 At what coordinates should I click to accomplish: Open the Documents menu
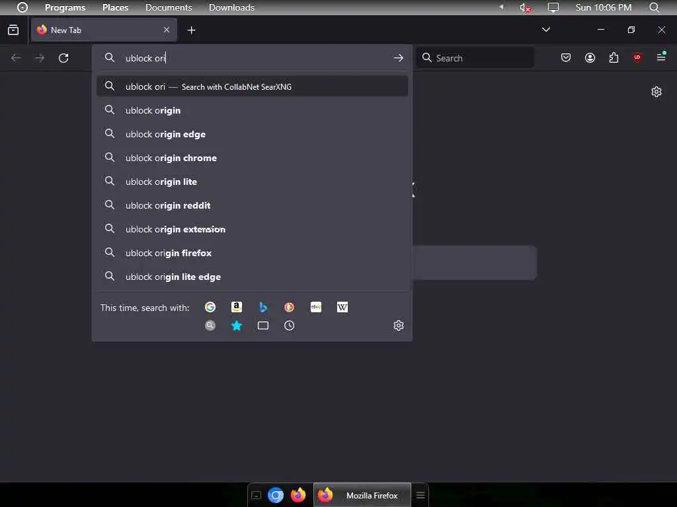coord(169,7)
